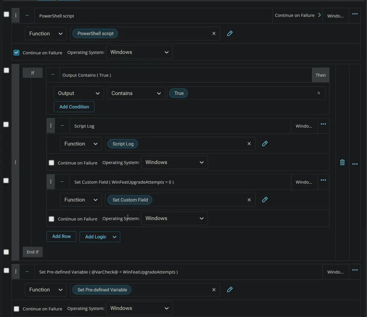Image resolution: width=367 pixels, height=317 pixels.
Task: Click the If block drag handle
Action: [x=15, y=162]
